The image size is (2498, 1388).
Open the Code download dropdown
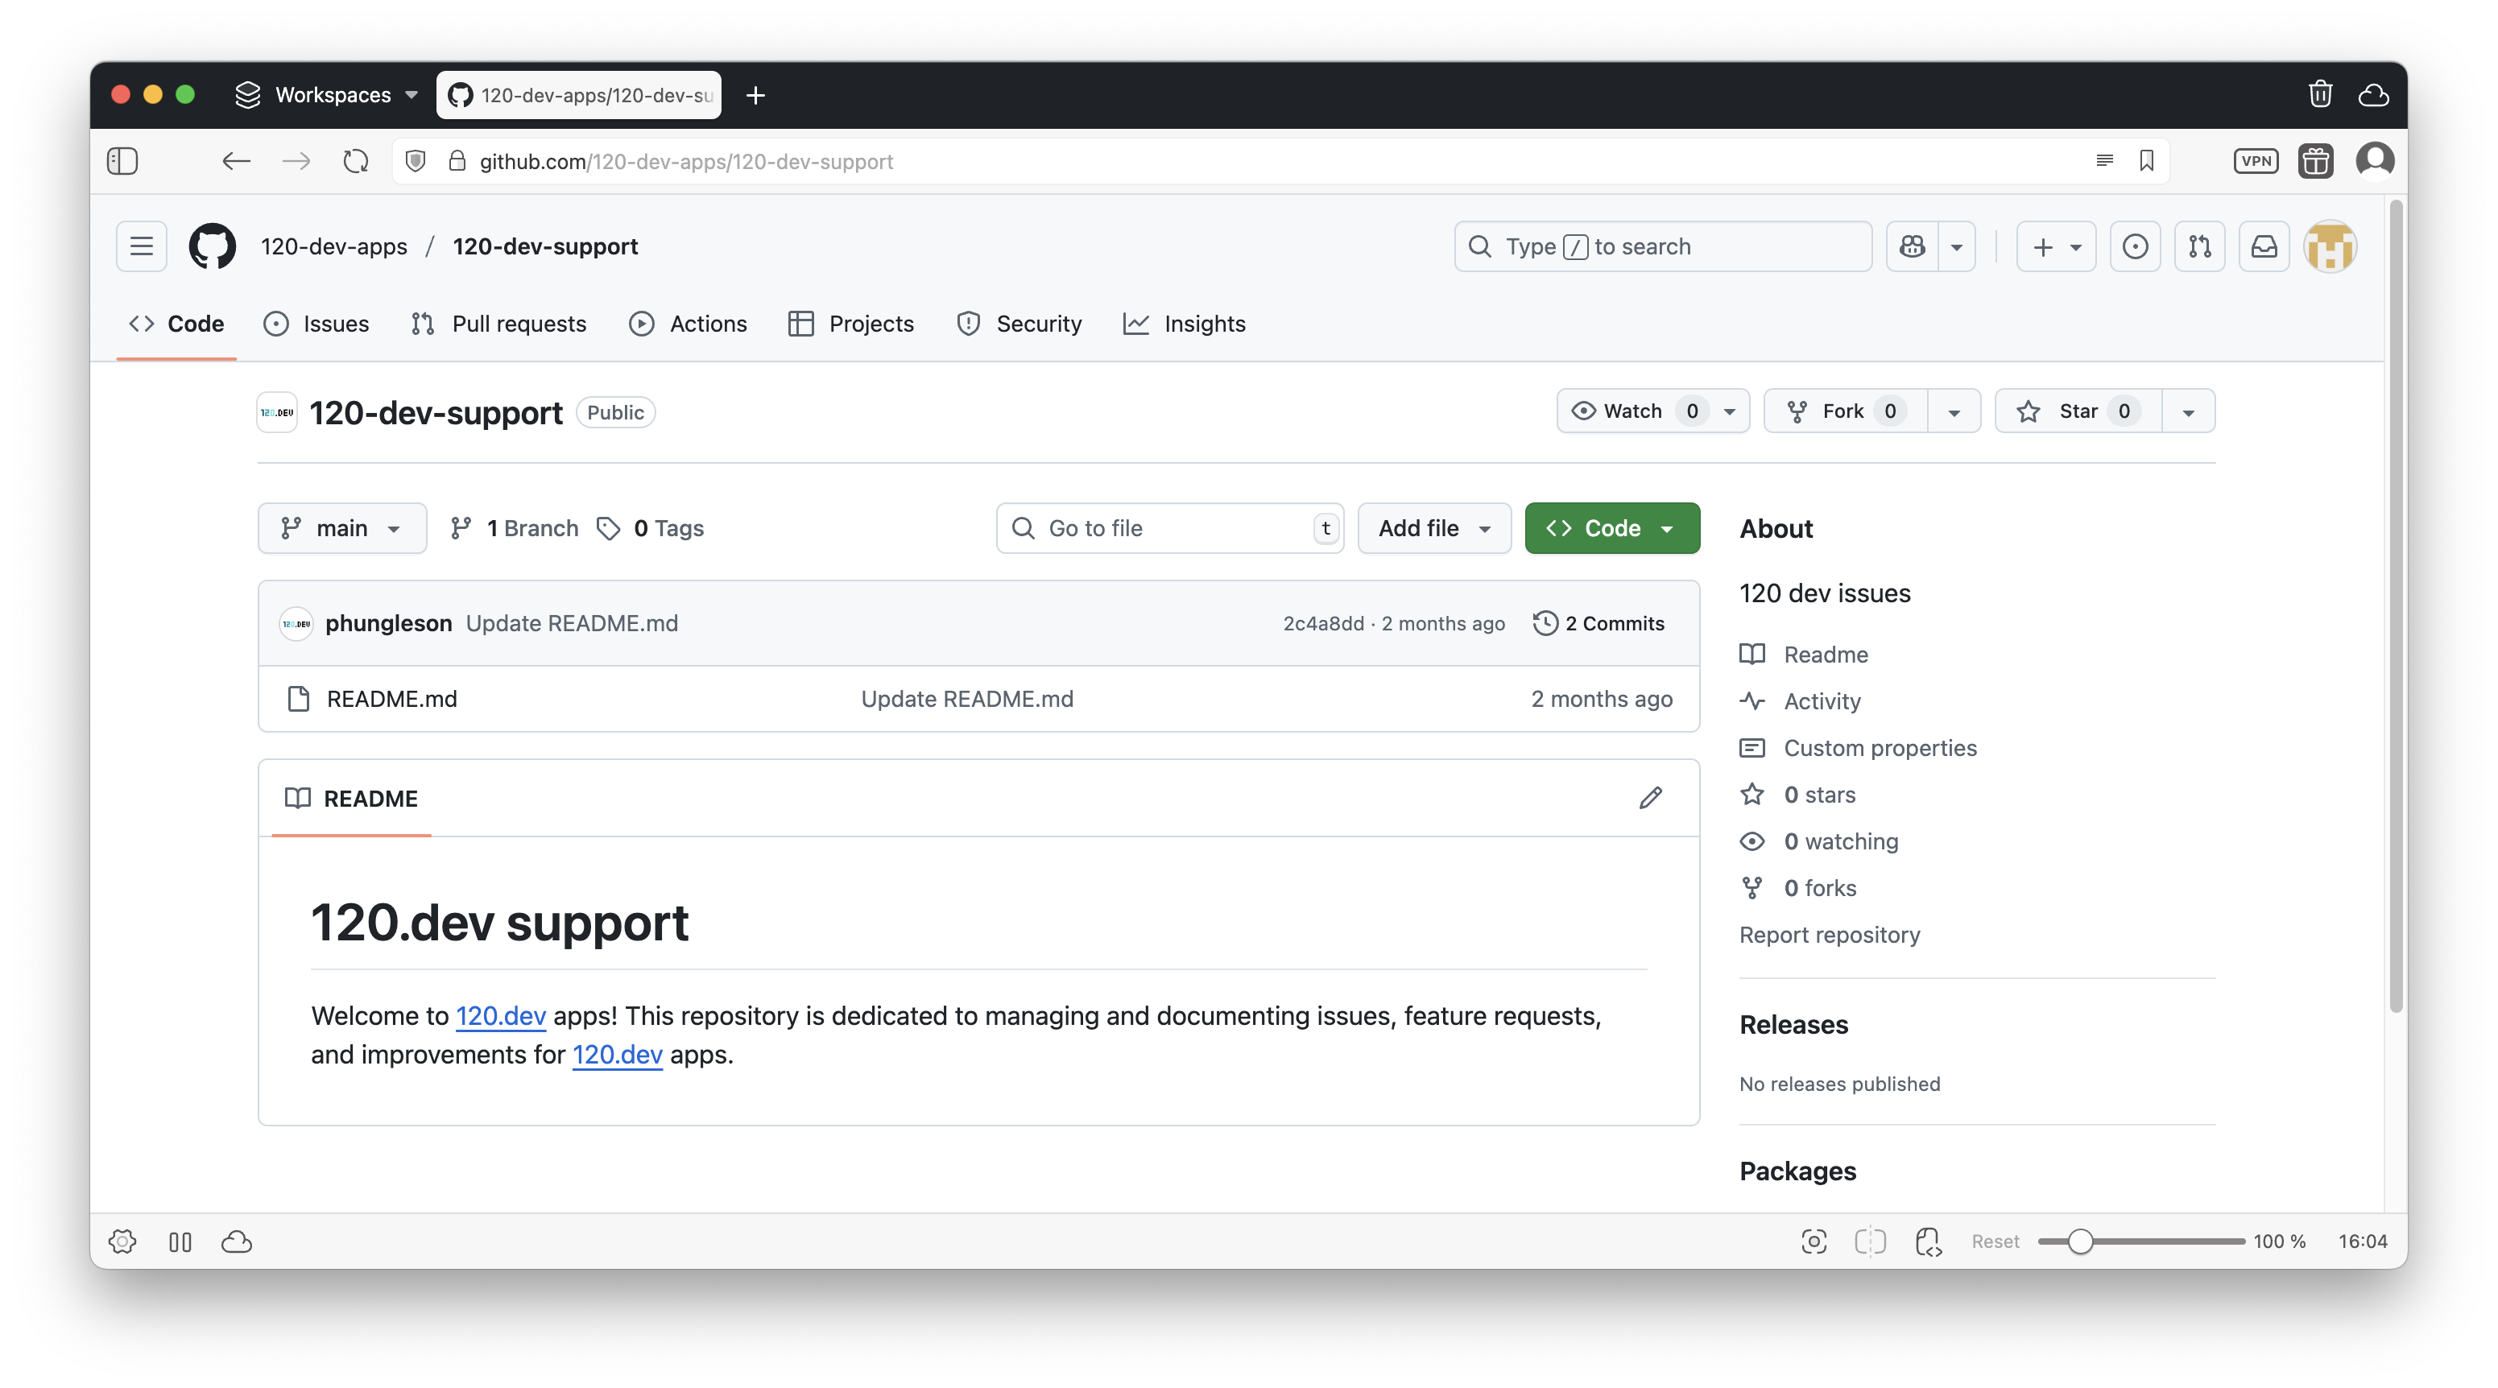[x=1611, y=528]
